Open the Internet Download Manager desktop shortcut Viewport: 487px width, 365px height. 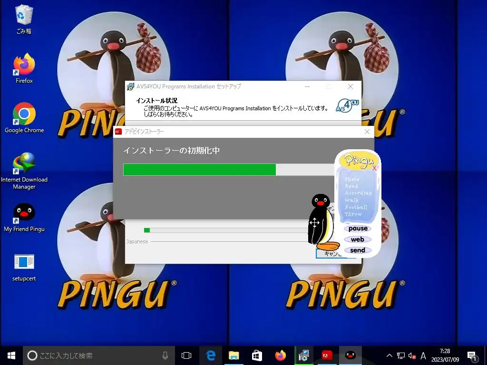coord(24,171)
